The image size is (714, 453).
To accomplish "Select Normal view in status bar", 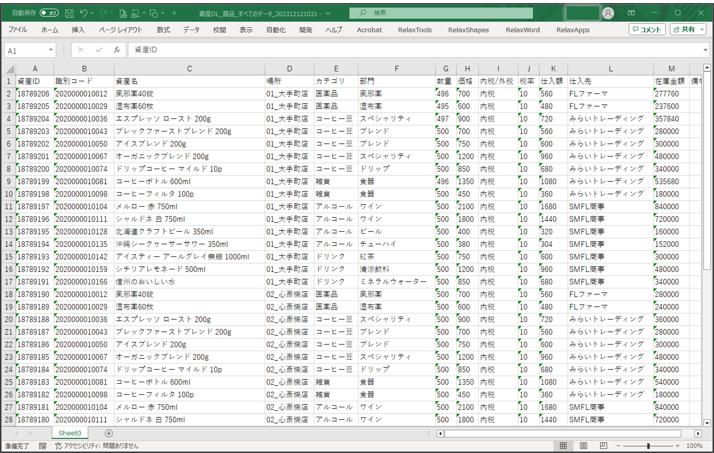I will (563, 446).
